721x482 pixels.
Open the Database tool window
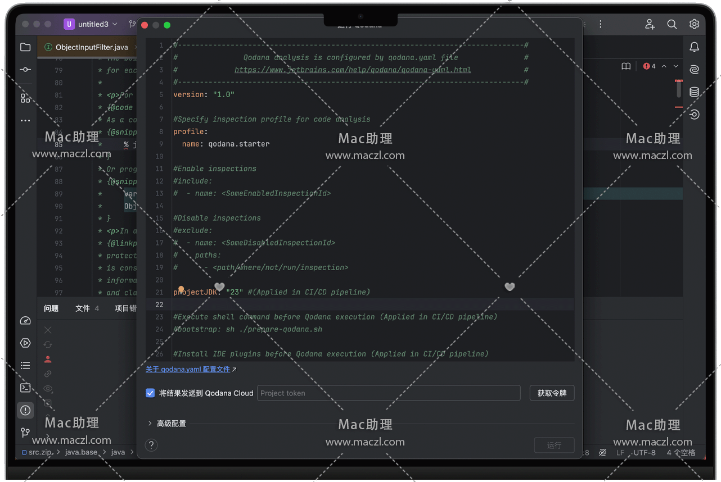695,92
